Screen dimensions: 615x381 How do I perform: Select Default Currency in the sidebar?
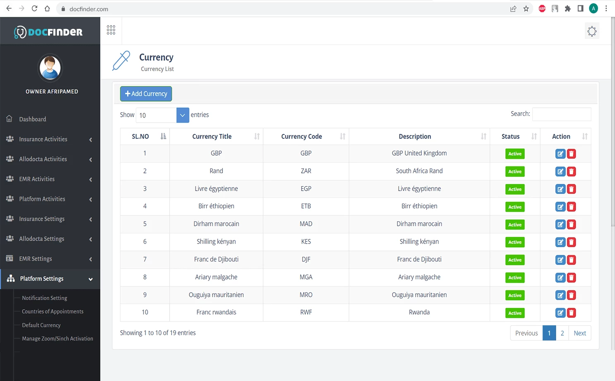[x=41, y=325]
